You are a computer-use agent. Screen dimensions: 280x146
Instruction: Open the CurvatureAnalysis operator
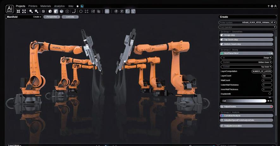coord(246,116)
